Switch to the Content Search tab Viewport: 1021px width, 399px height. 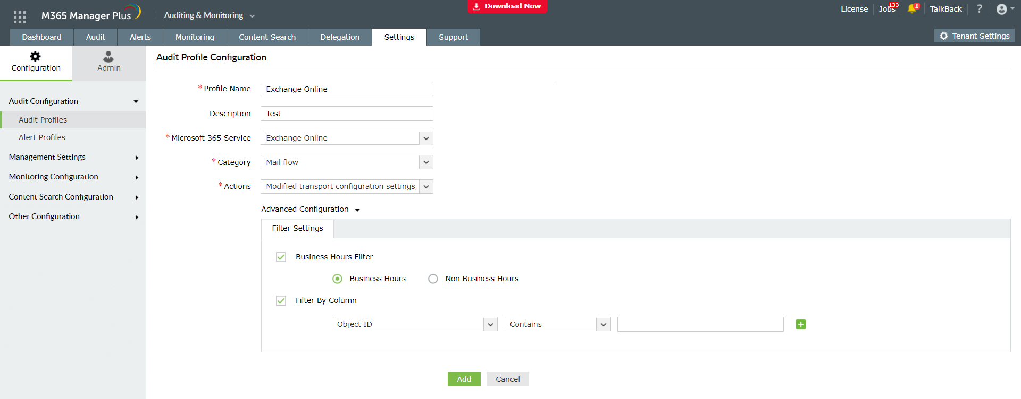pyautogui.click(x=267, y=37)
